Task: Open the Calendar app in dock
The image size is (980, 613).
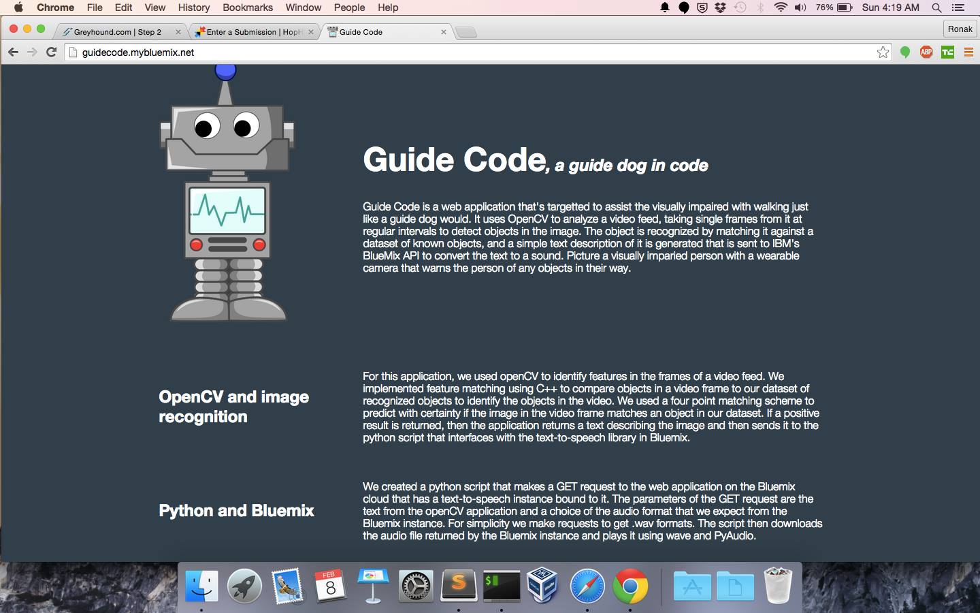Action: point(330,586)
